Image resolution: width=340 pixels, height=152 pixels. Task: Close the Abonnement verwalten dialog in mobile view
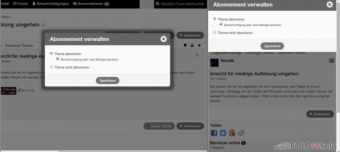tap(330, 4)
